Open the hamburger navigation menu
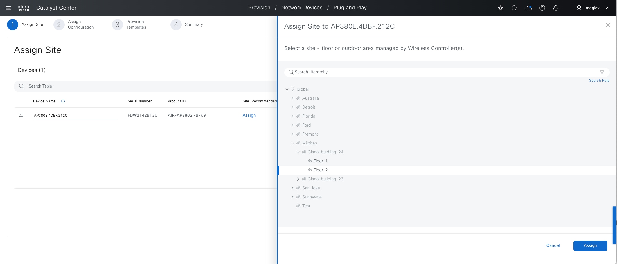617x264 pixels. 8,8
